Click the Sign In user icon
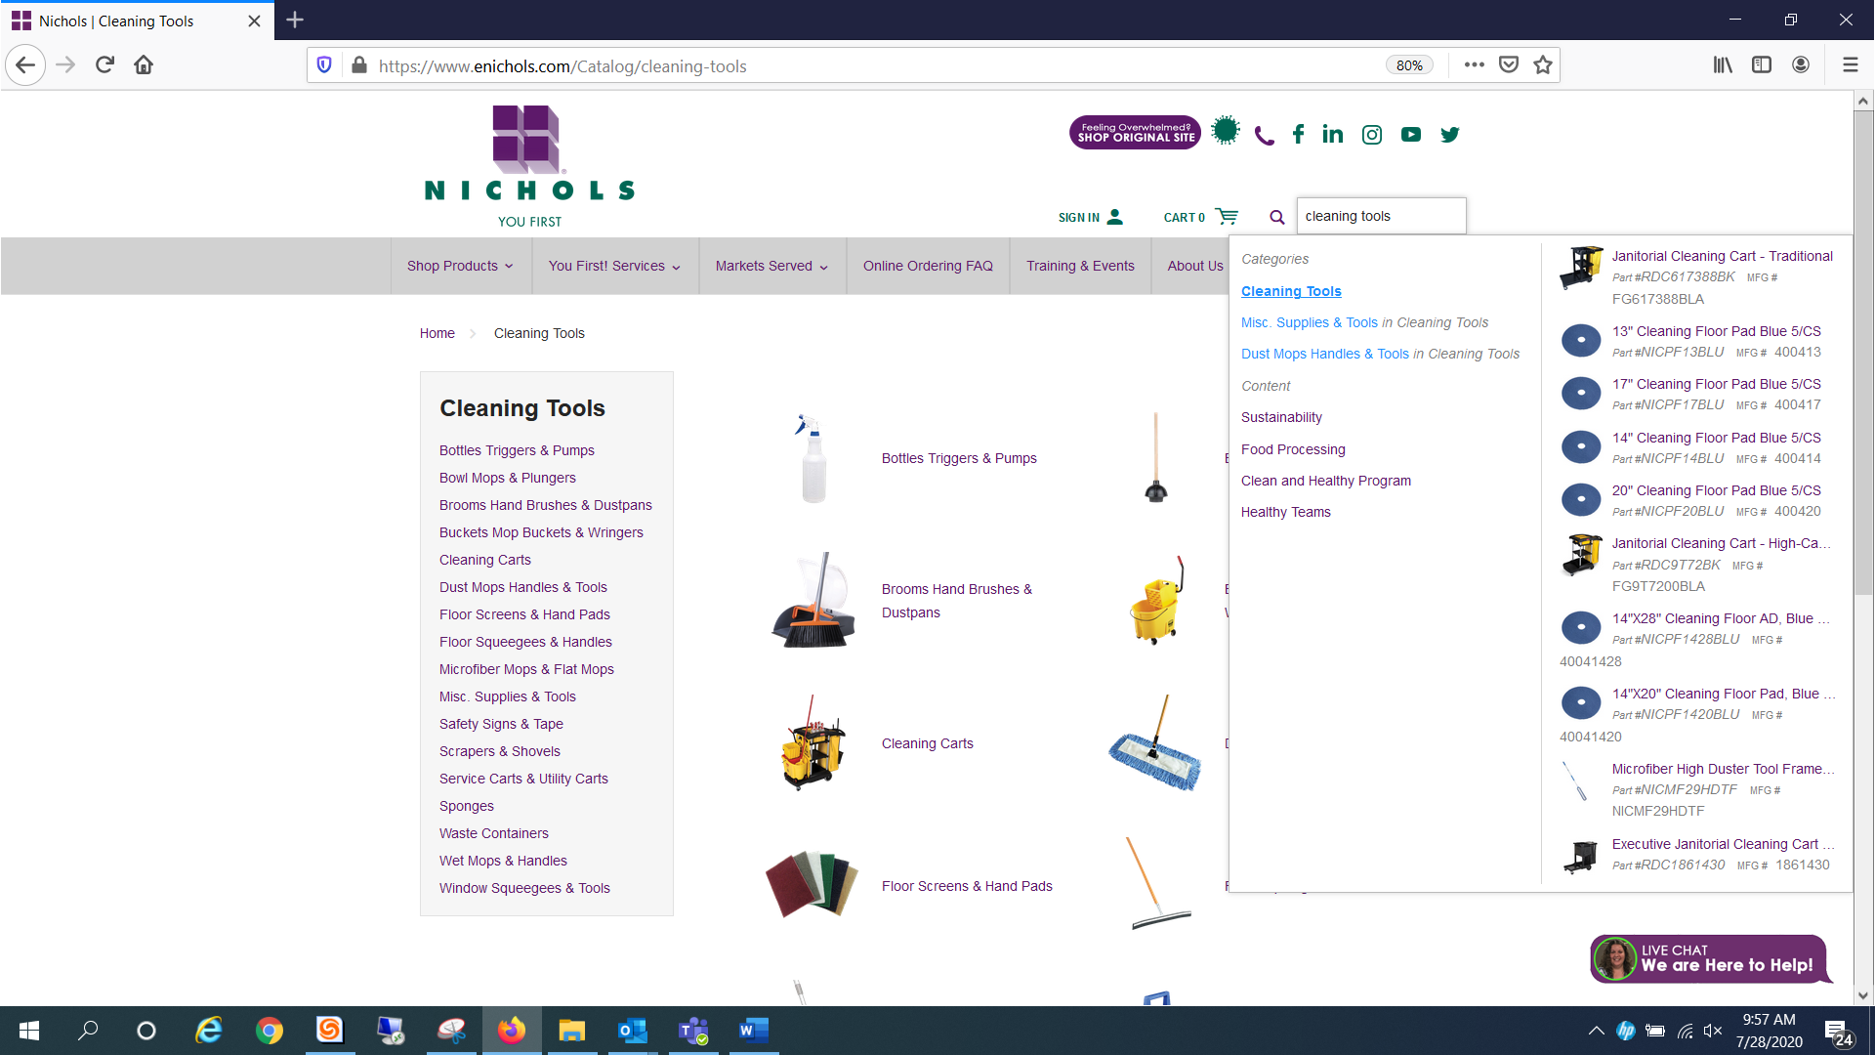Screen dimensions: 1875x1055 (x=1115, y=217)
